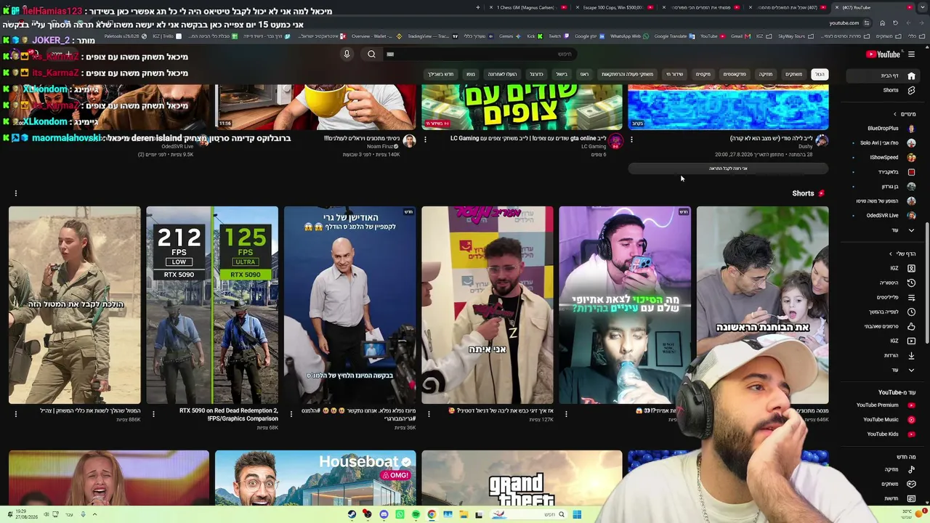
Task: Open Spotify from the taskbar
Action: pyautogui.click(x=416, y=515)
